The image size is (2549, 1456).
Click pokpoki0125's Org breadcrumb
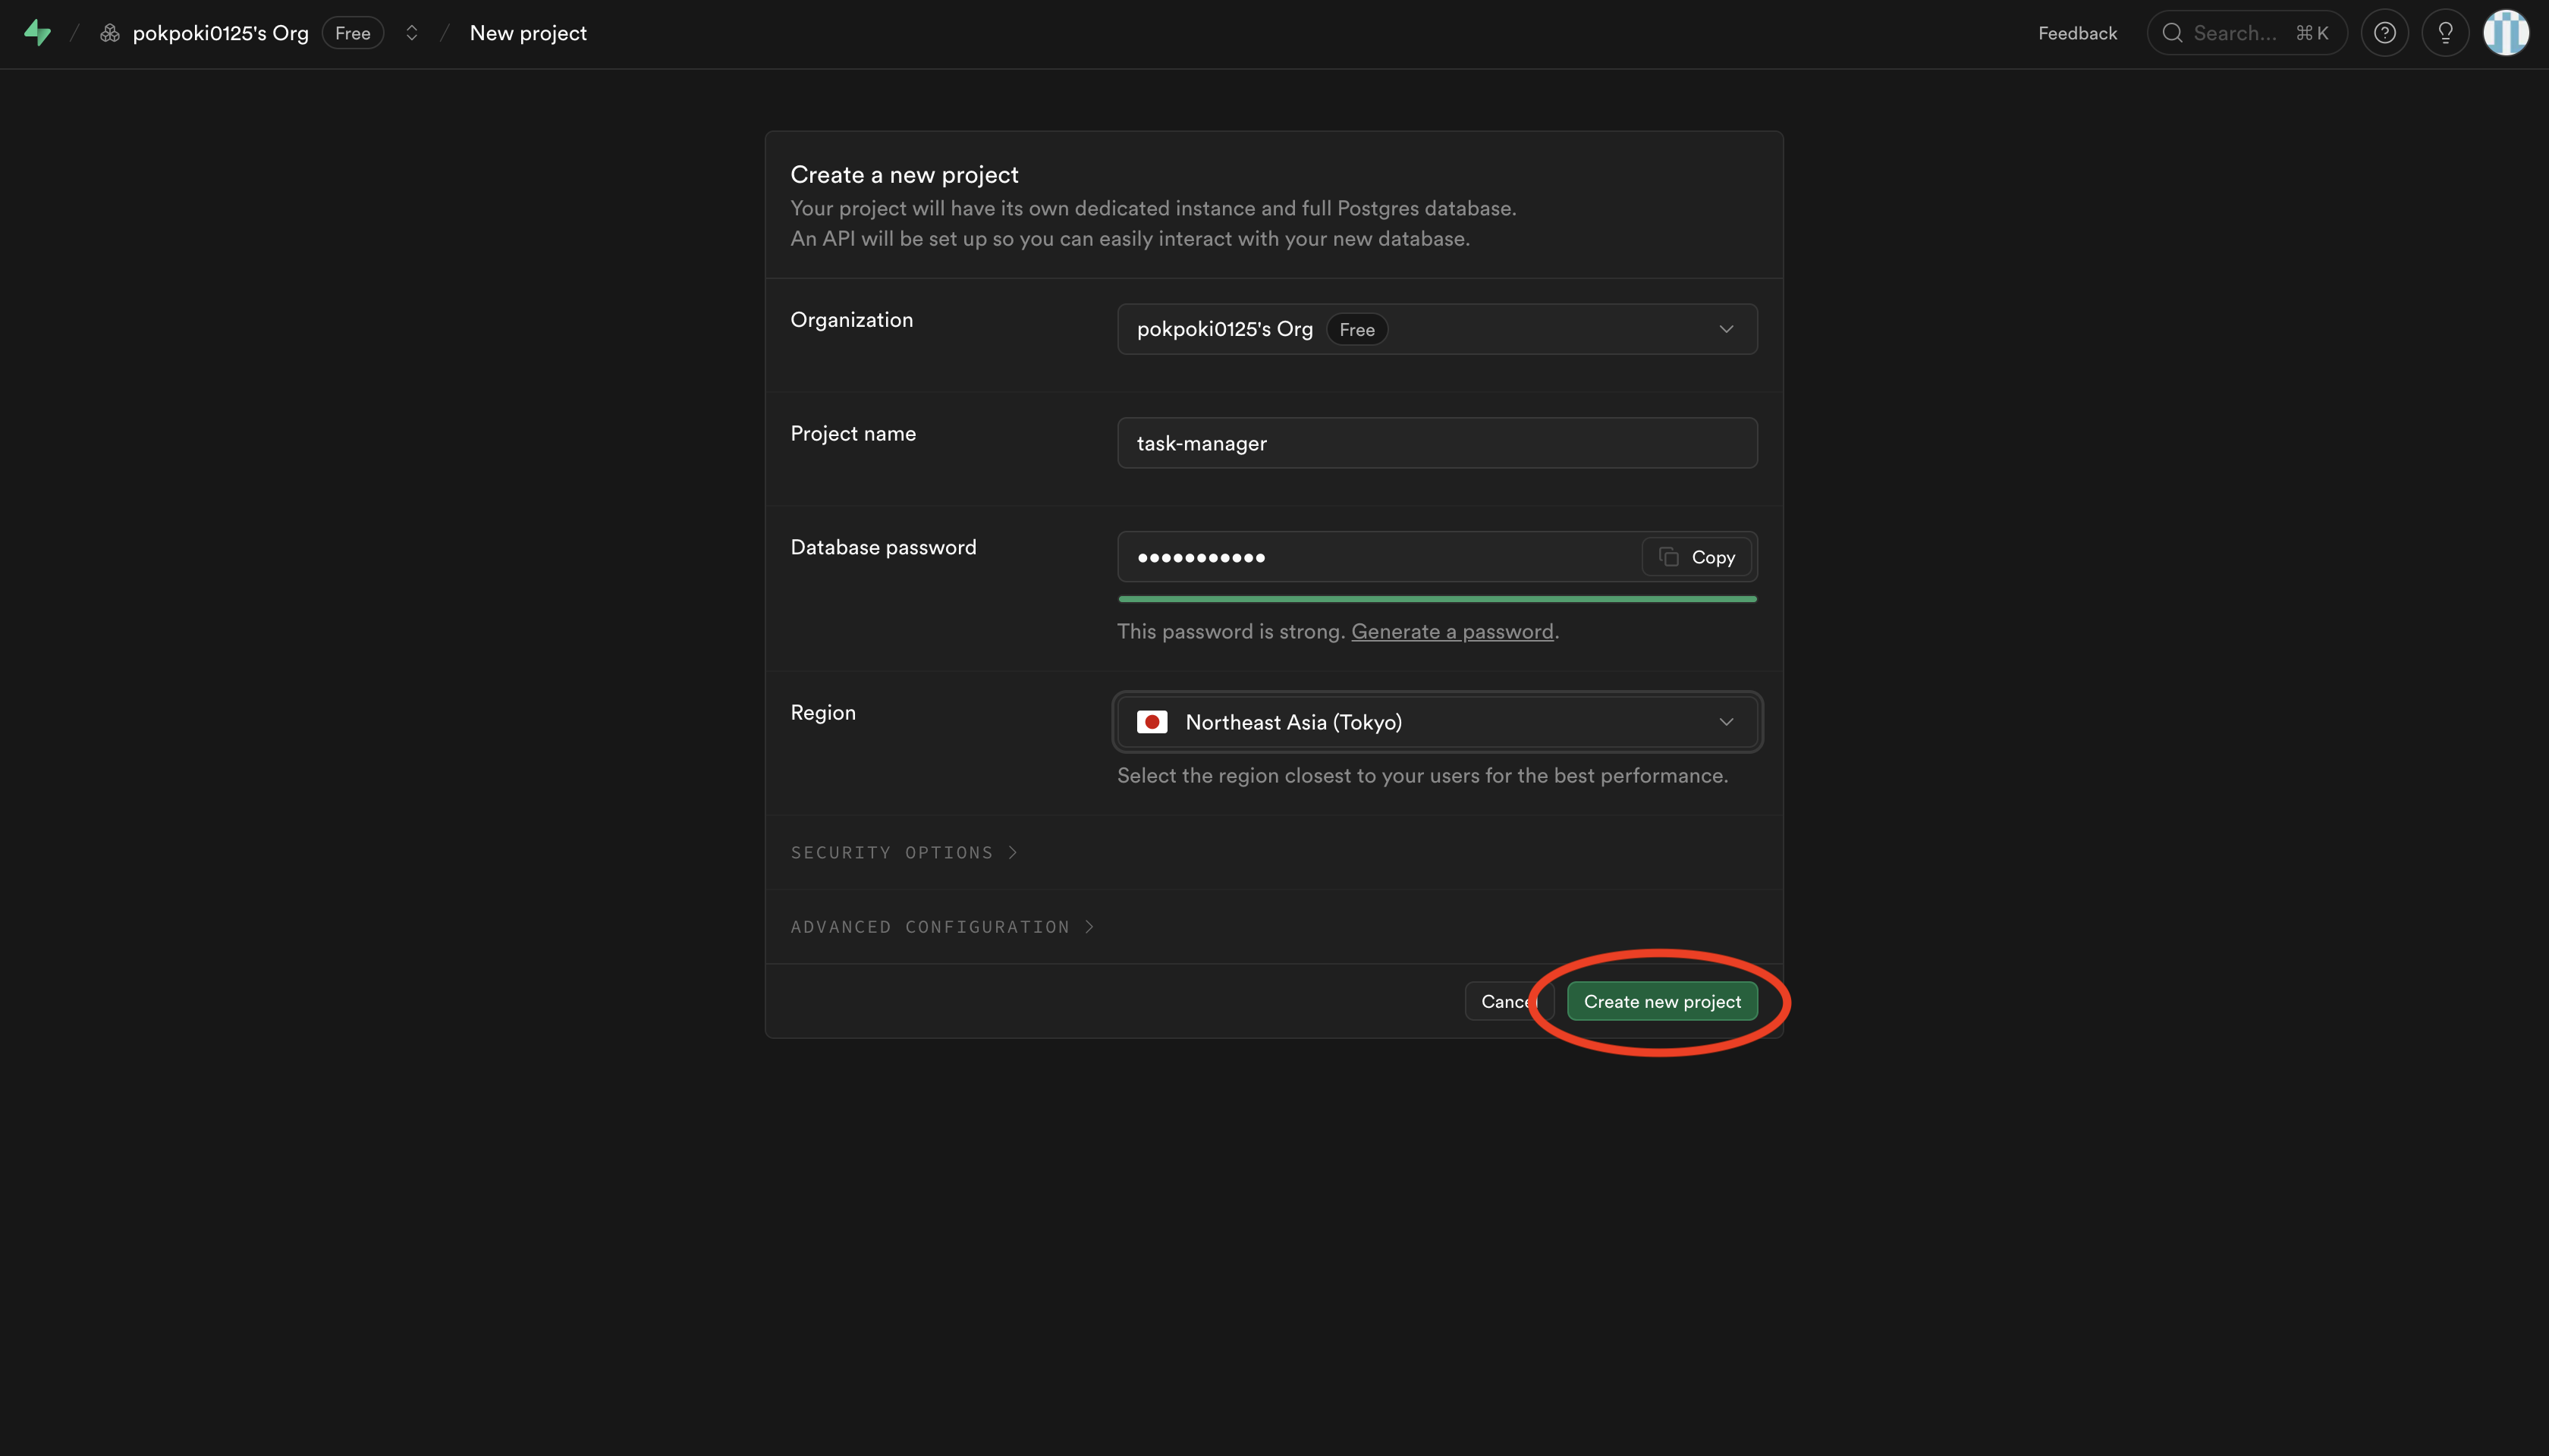pos(220,33)
